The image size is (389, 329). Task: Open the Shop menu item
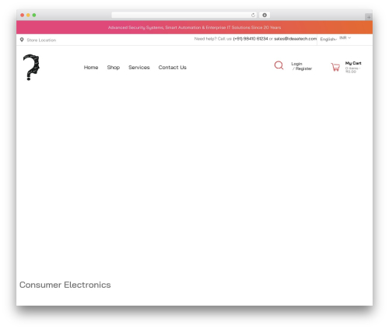pos(114,68)
